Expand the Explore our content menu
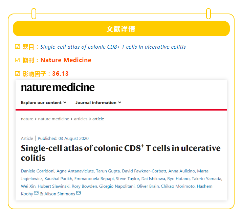This screenshot has height=215, width=243. click(x=44, y=102)
